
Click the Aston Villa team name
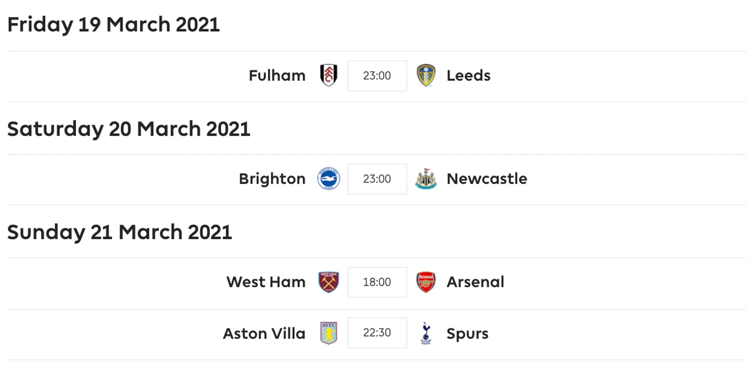[264, 334]
